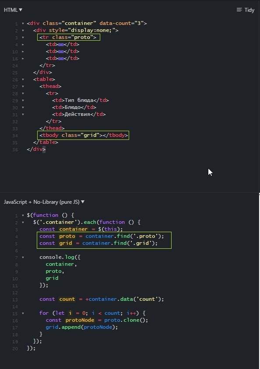260x369 pixels.
Task: Click line number 20 in JavaScript gutter
Action: 15,349
